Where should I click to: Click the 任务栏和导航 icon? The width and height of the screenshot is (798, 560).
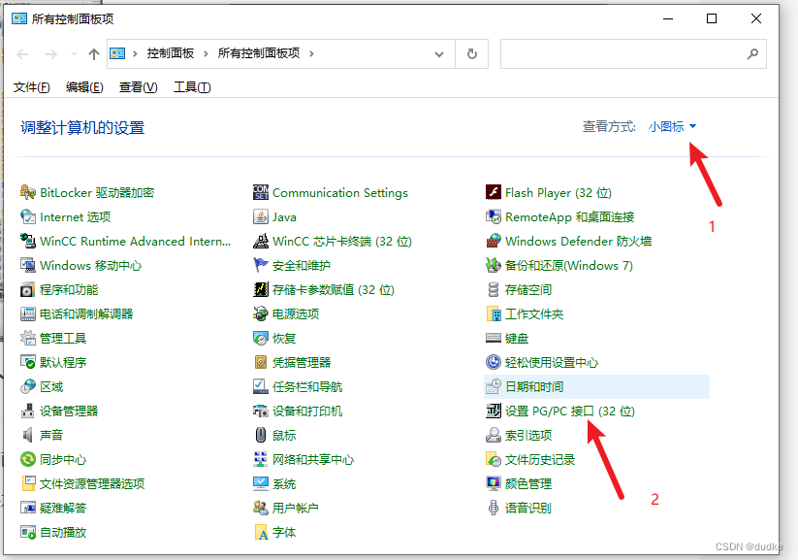tap(261, 386)
